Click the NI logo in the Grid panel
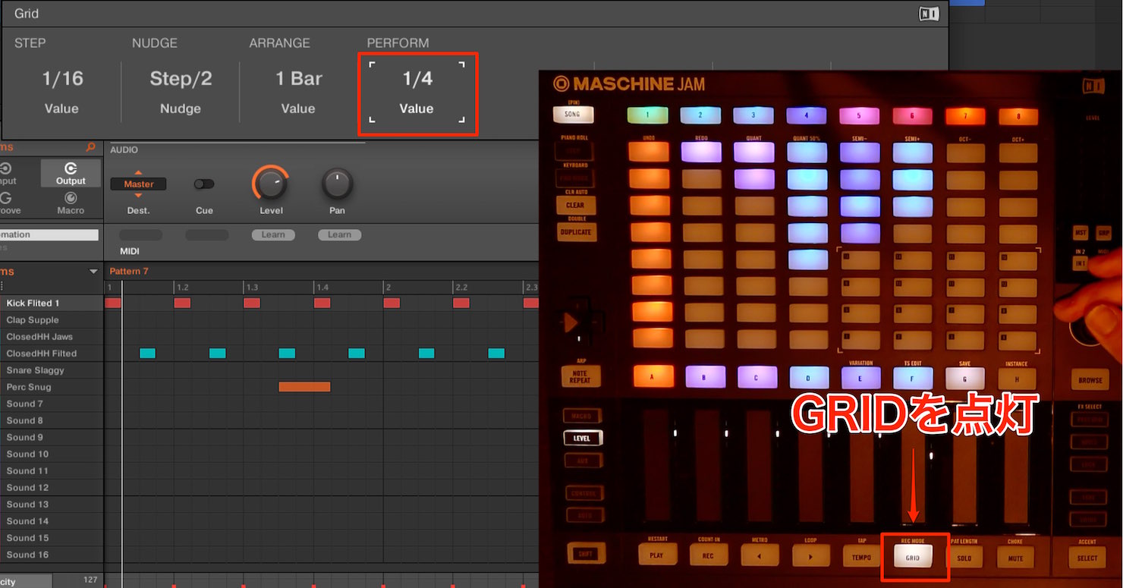The image size is (1123, 588). (x=928, y=14)
